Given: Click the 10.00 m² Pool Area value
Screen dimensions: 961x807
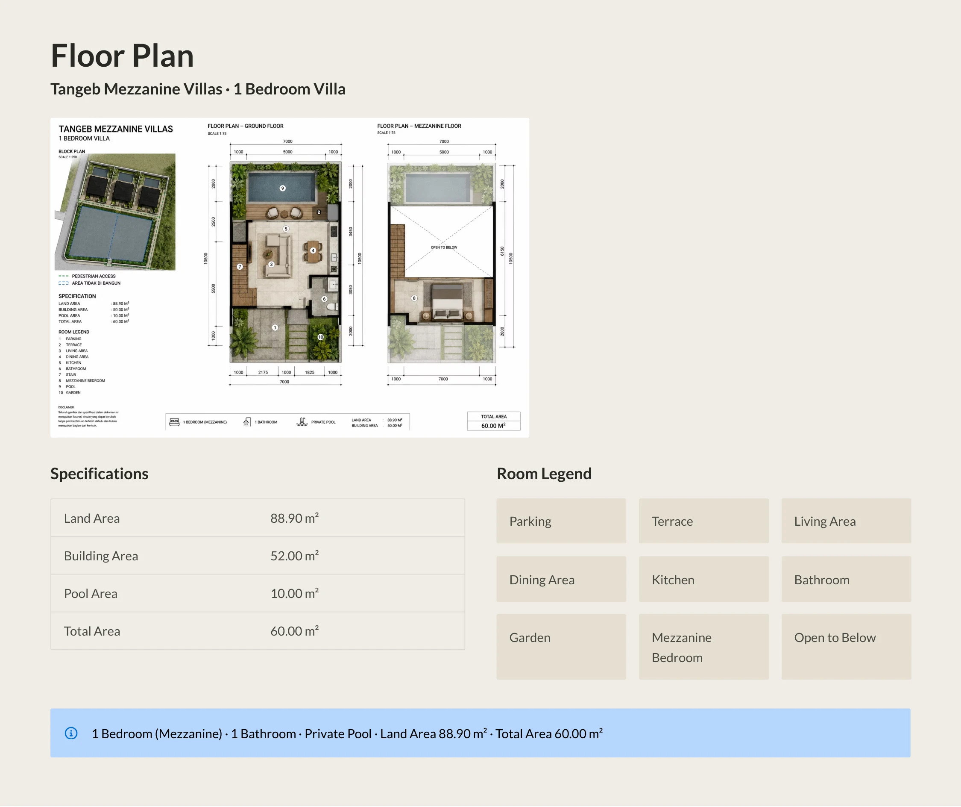Looking at the screenshot, I should [x=294, y=593].
